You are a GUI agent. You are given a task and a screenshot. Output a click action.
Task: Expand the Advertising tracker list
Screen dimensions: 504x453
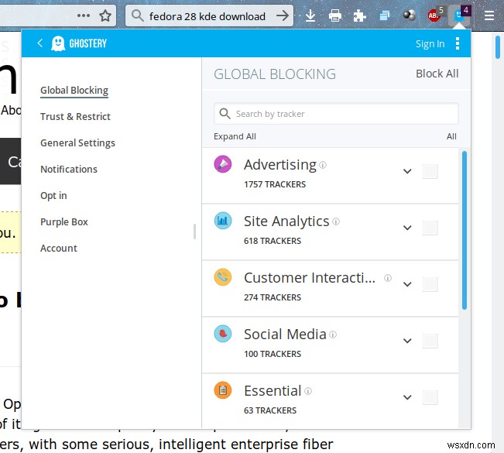point(407,171)
